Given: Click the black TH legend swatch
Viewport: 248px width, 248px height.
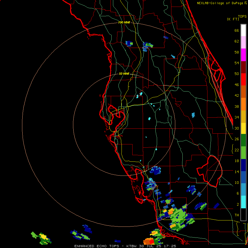Looking at the screenshot, I should pyautogui.click(x=243, y=214).
